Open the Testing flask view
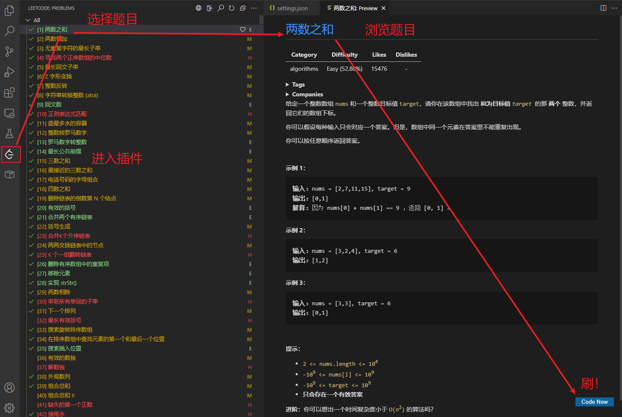The image size is (622, 417). [9, 133]
